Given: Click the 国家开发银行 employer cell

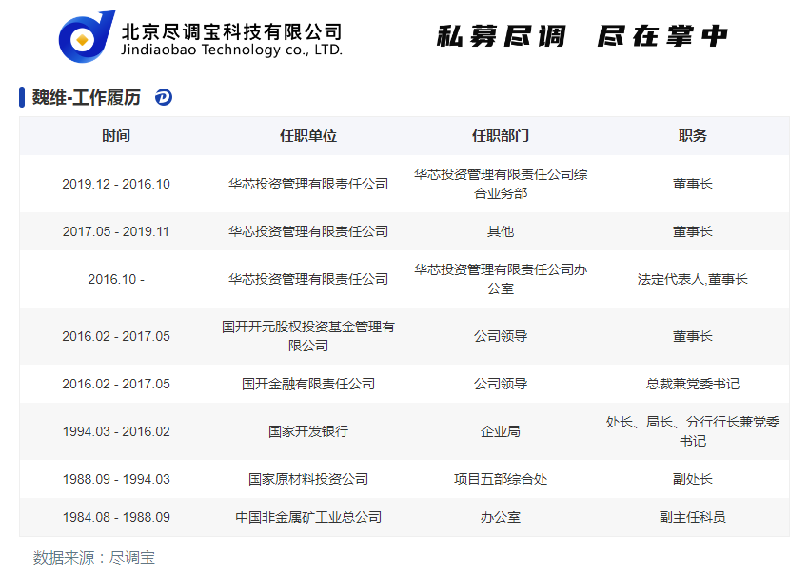Looking at the screenshot, I should (x=308, y=431).
